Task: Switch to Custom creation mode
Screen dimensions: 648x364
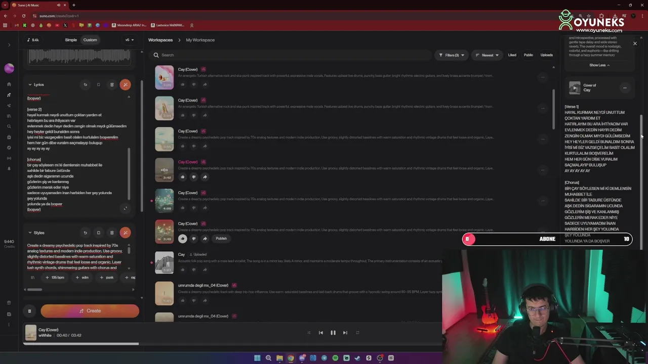Action: (x=90, y=40)
